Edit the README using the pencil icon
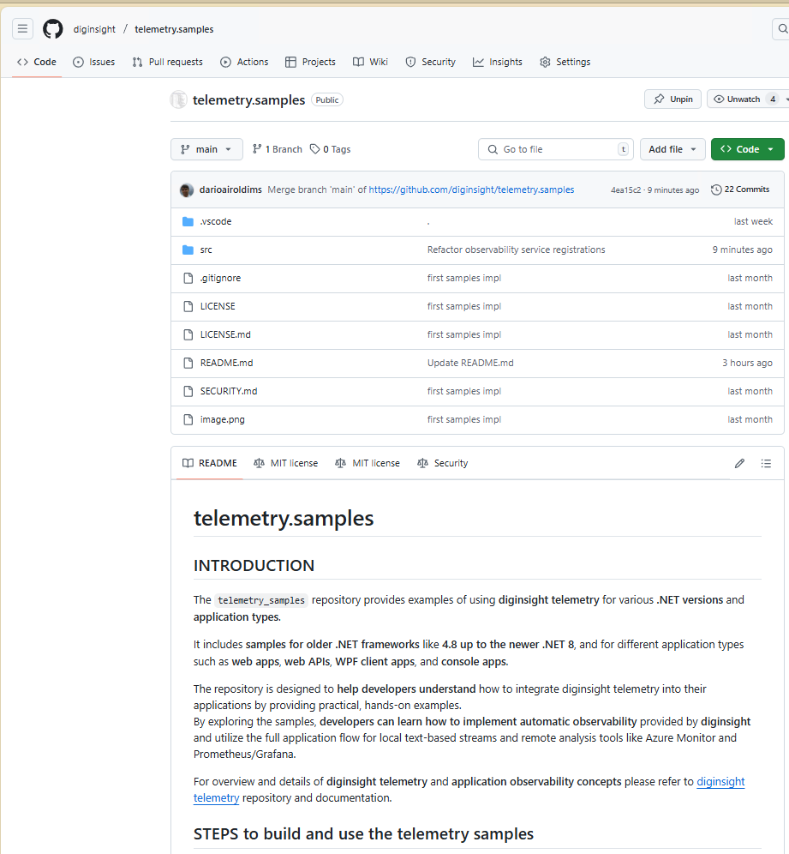789x854 pixels. click(x=738, y=463)
